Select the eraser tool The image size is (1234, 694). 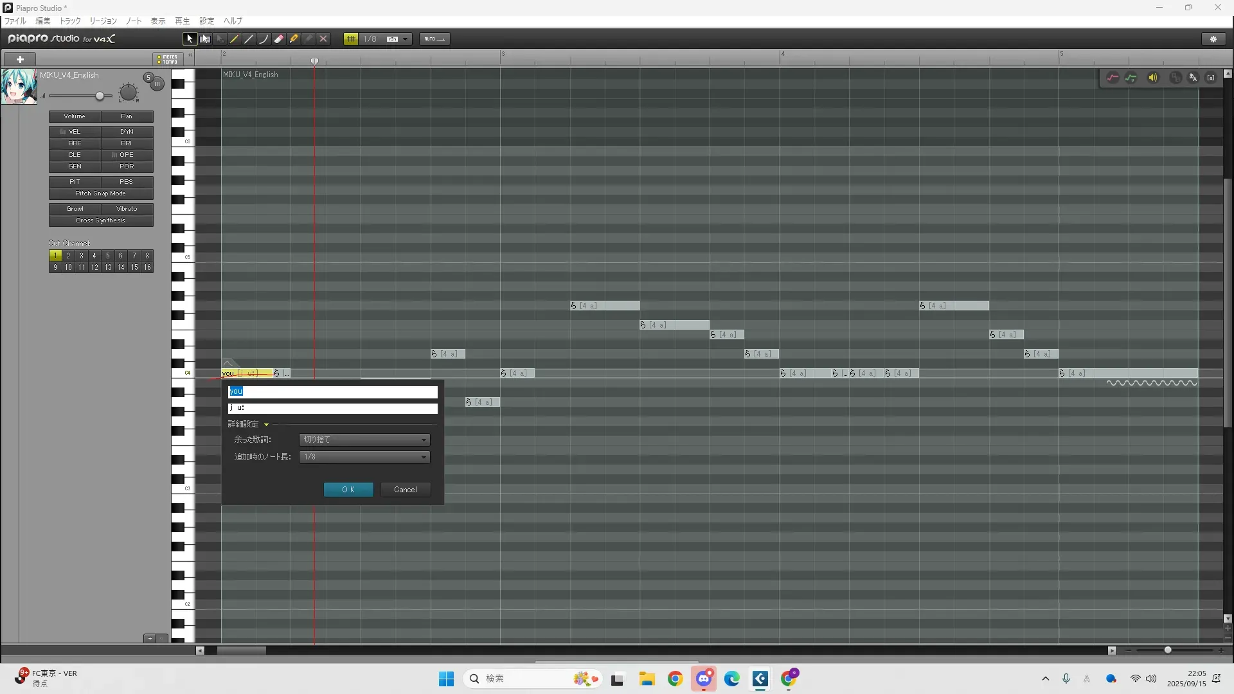pos(279,39)
